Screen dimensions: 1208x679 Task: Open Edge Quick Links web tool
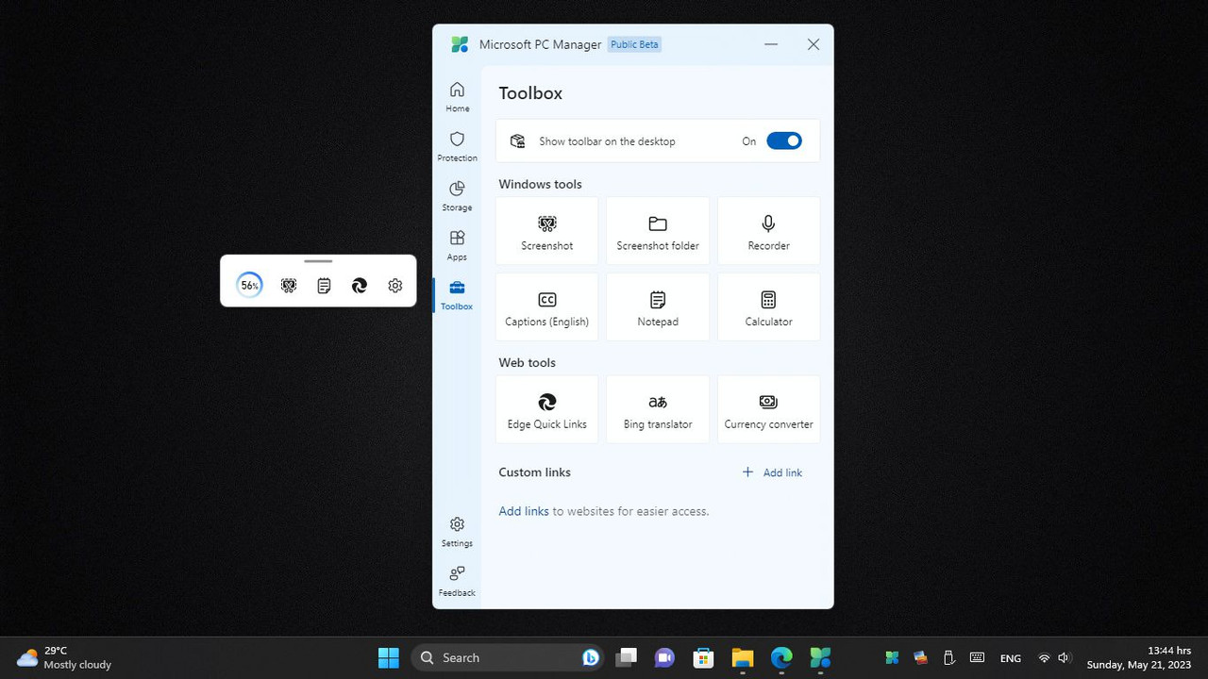click(546, 408)
